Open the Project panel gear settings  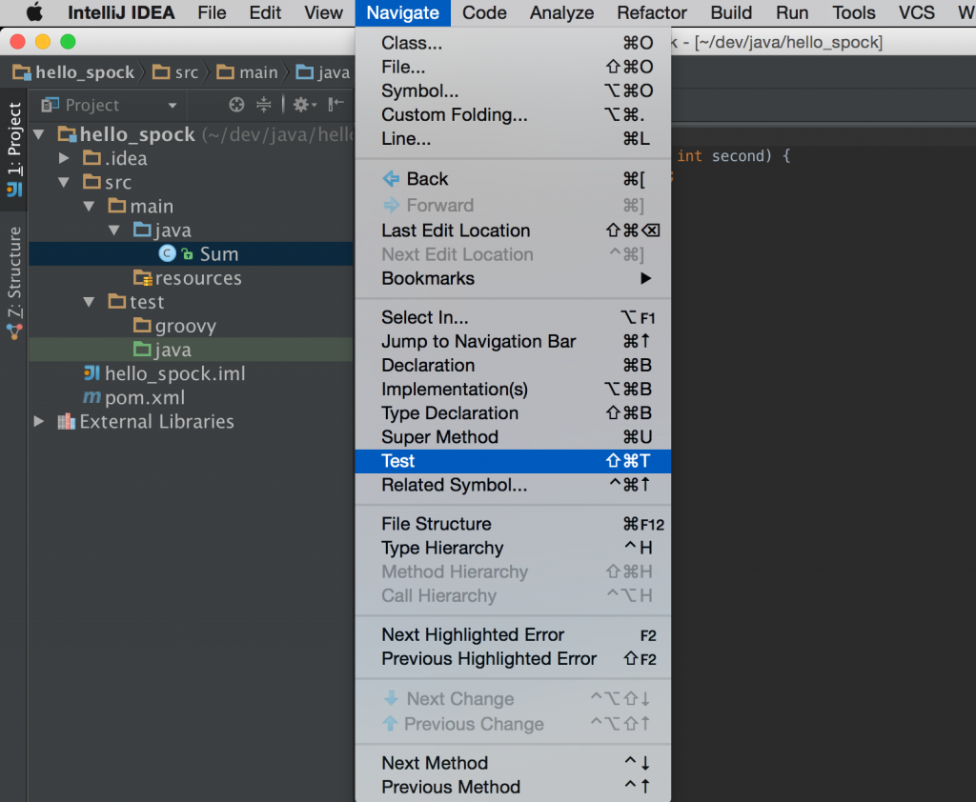coord(304,105)
